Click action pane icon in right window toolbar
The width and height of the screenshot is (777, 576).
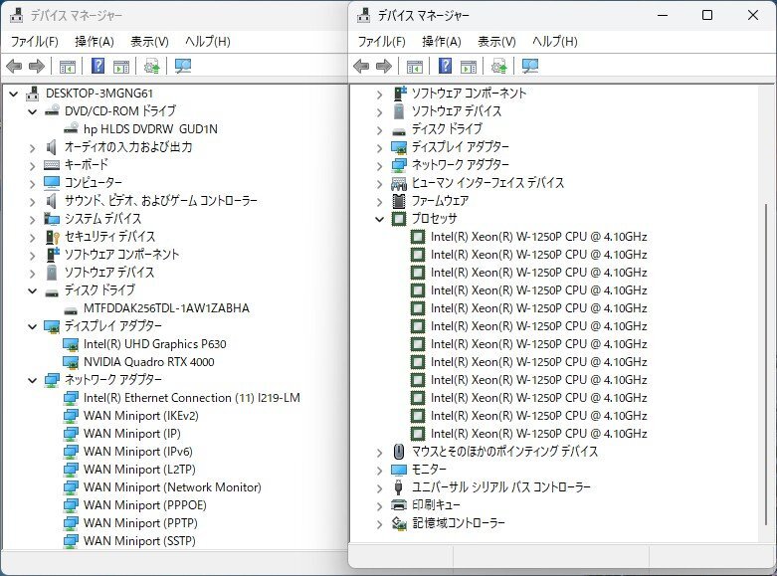[469, 66]
